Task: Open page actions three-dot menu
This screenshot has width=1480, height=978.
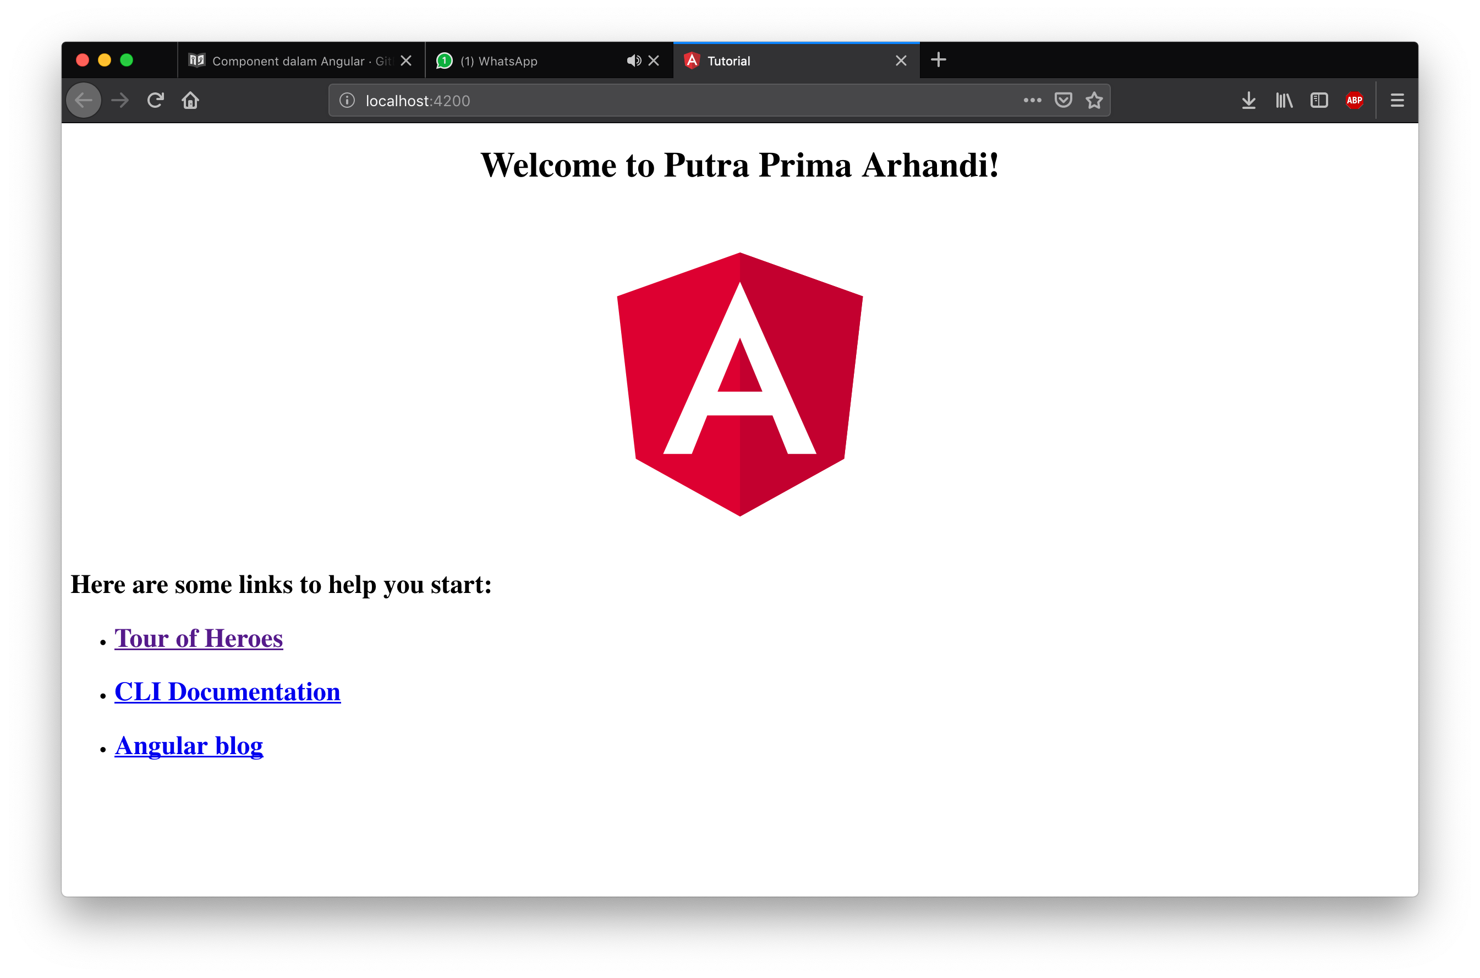Action: (1032, 101)
